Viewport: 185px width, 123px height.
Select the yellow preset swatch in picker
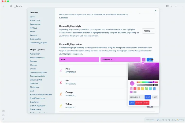[143, 89]
